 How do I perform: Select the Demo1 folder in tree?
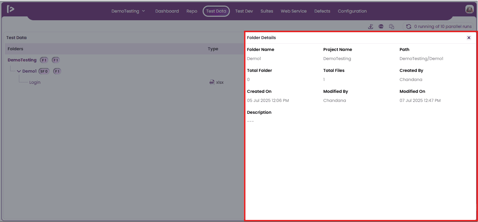coord(29,71)
